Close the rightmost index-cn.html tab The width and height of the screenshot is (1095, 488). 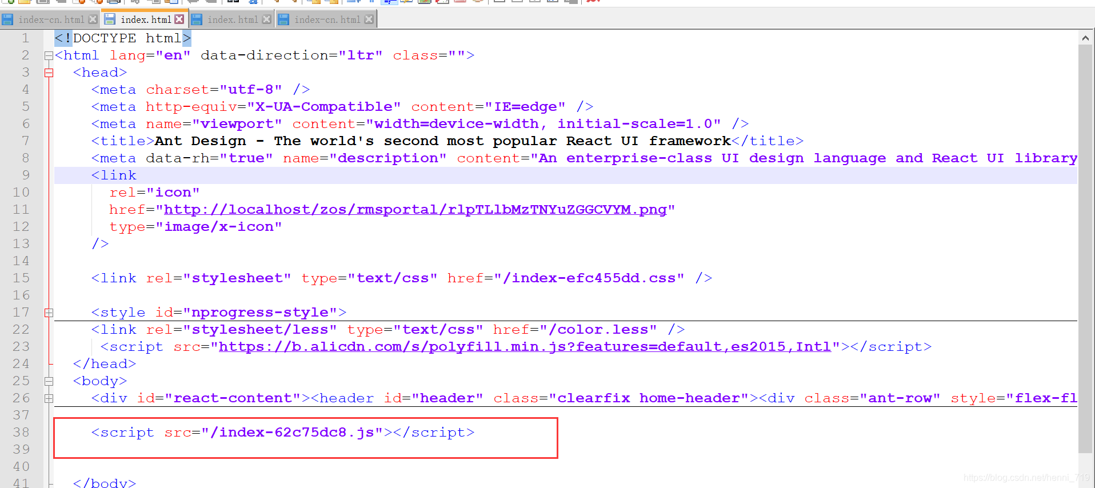(369, 19)
